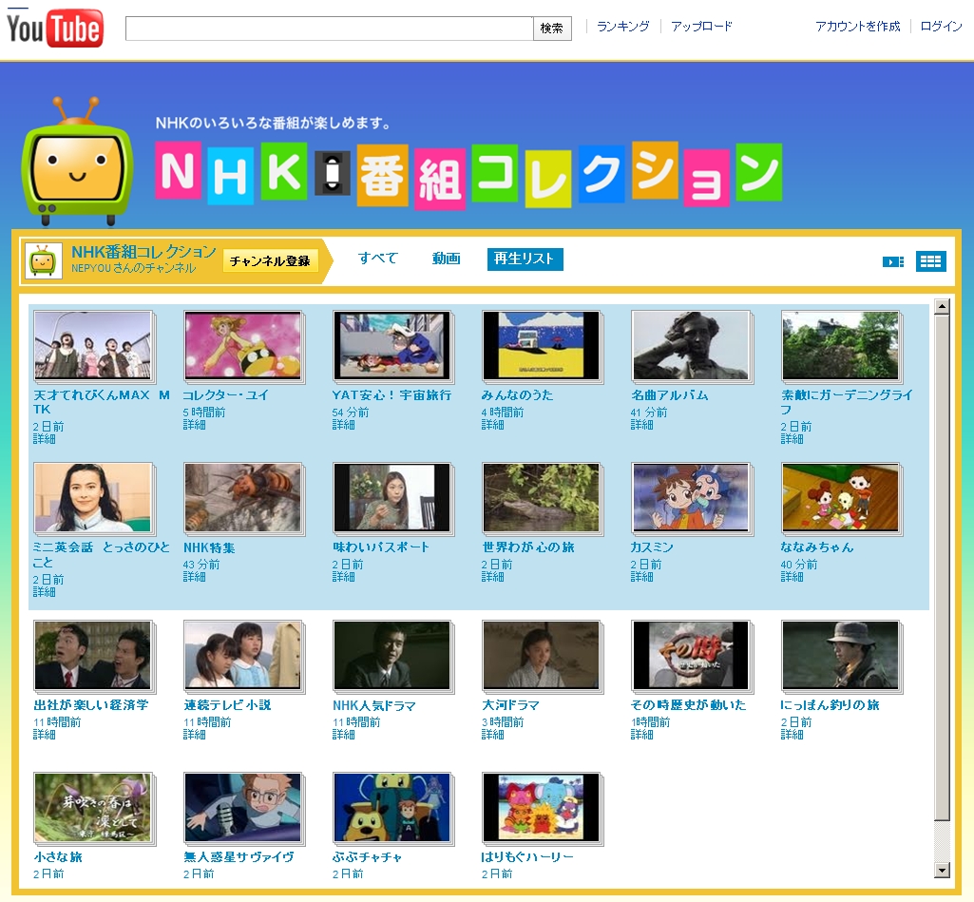974x902 pixels.
Task: Click 詳細 under その時歴史が動いた
Action: point(641,735)
